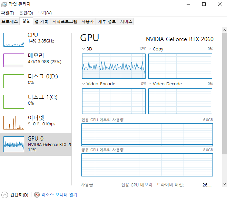Open the Copy graph dropdown

150,49
